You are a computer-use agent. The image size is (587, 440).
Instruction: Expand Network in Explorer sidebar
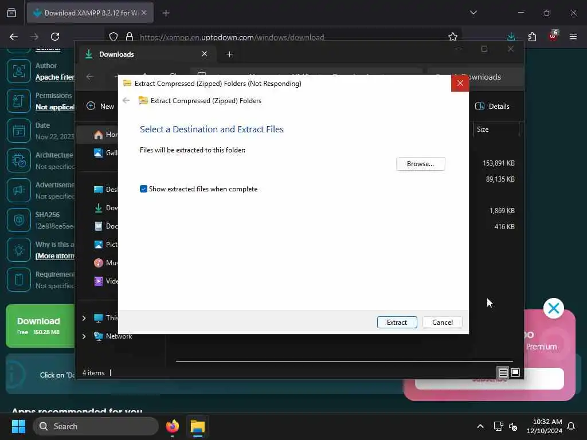pos(84,336)
